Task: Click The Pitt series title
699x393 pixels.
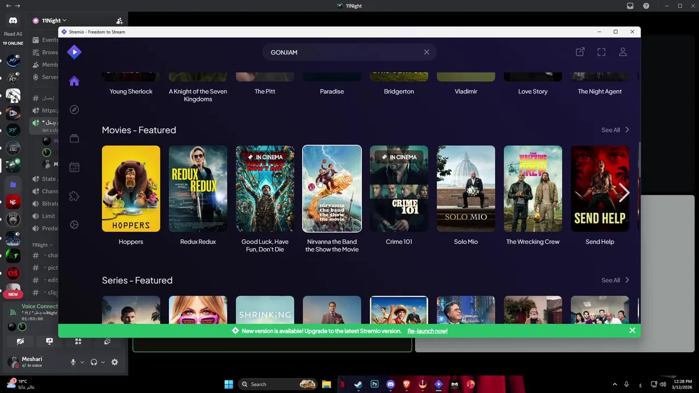Action: click(x=265, y=91)
